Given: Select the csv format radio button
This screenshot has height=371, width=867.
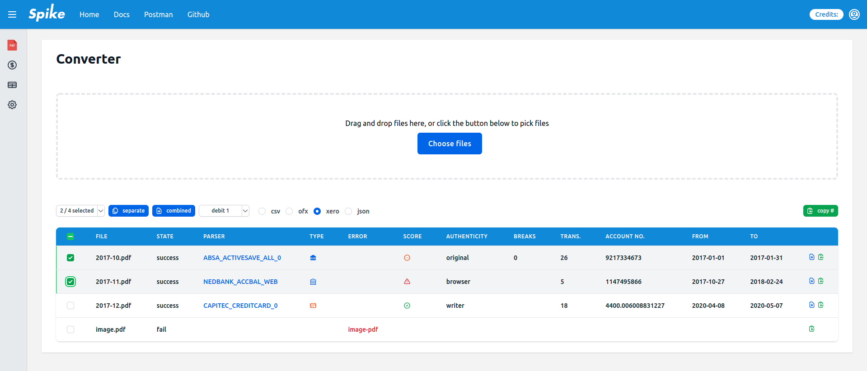Looking at the screenshot, I should [262, 211].
